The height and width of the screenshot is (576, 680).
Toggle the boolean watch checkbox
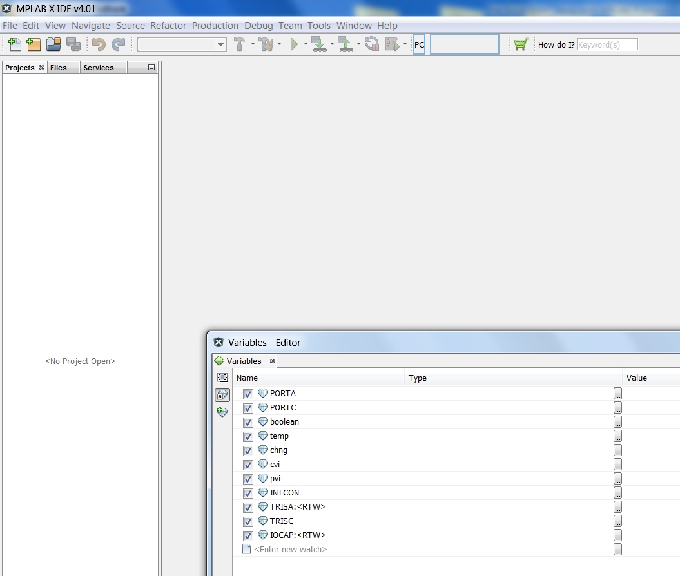(248, 423)
